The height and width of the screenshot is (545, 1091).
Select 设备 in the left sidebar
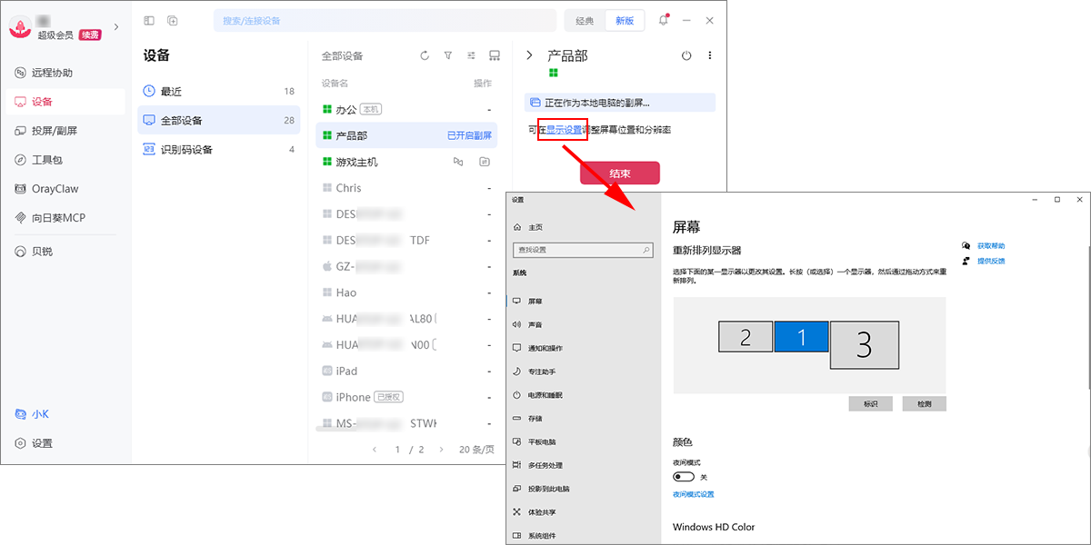tap(64, 102)
